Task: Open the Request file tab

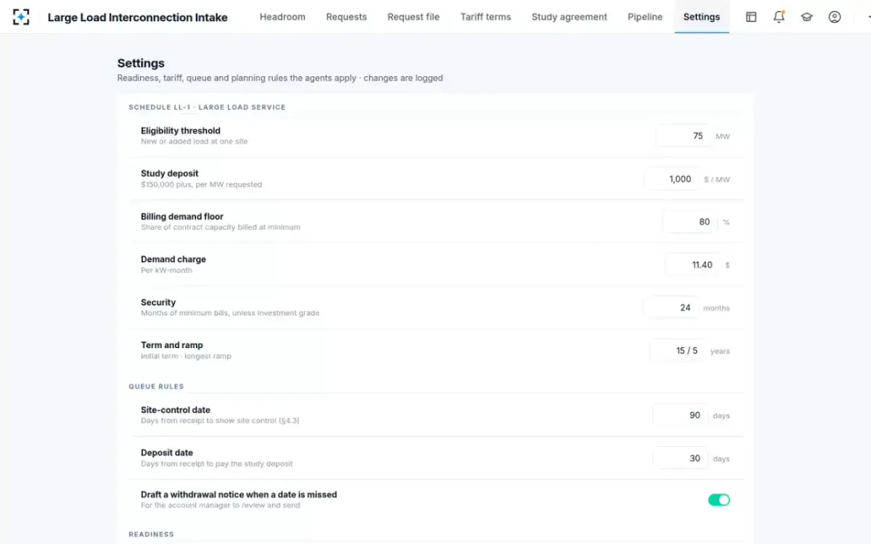Action: [414, 17]
